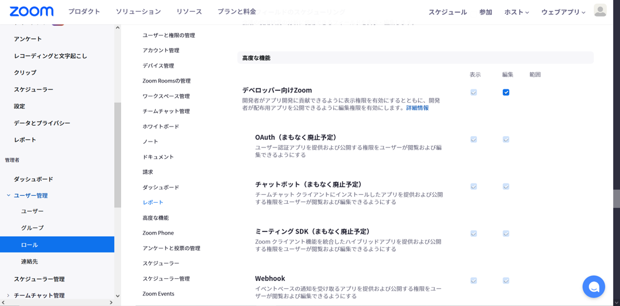The image size is (620, 306).
Task: Open プロダクト menu
Action: pos(84,12)
